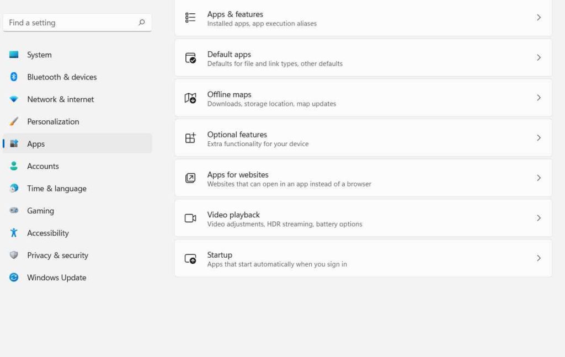Click the Network wifi icon in sidebar
The height and width of the screenshot is (357, 565).
pos(14,99)
